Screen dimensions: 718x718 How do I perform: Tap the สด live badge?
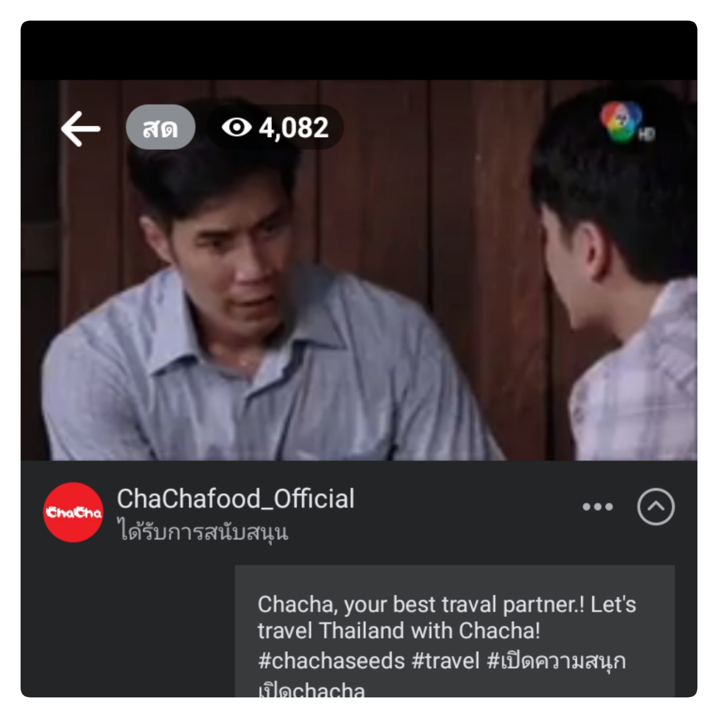click(x=160, y=127)
